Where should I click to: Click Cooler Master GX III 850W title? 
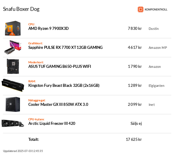tap(58, 104)
